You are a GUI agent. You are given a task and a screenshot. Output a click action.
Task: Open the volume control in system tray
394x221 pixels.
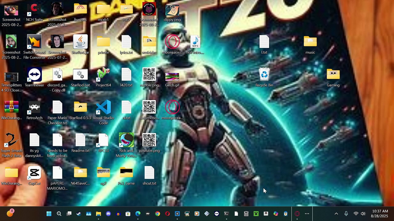tap(363, 214)
